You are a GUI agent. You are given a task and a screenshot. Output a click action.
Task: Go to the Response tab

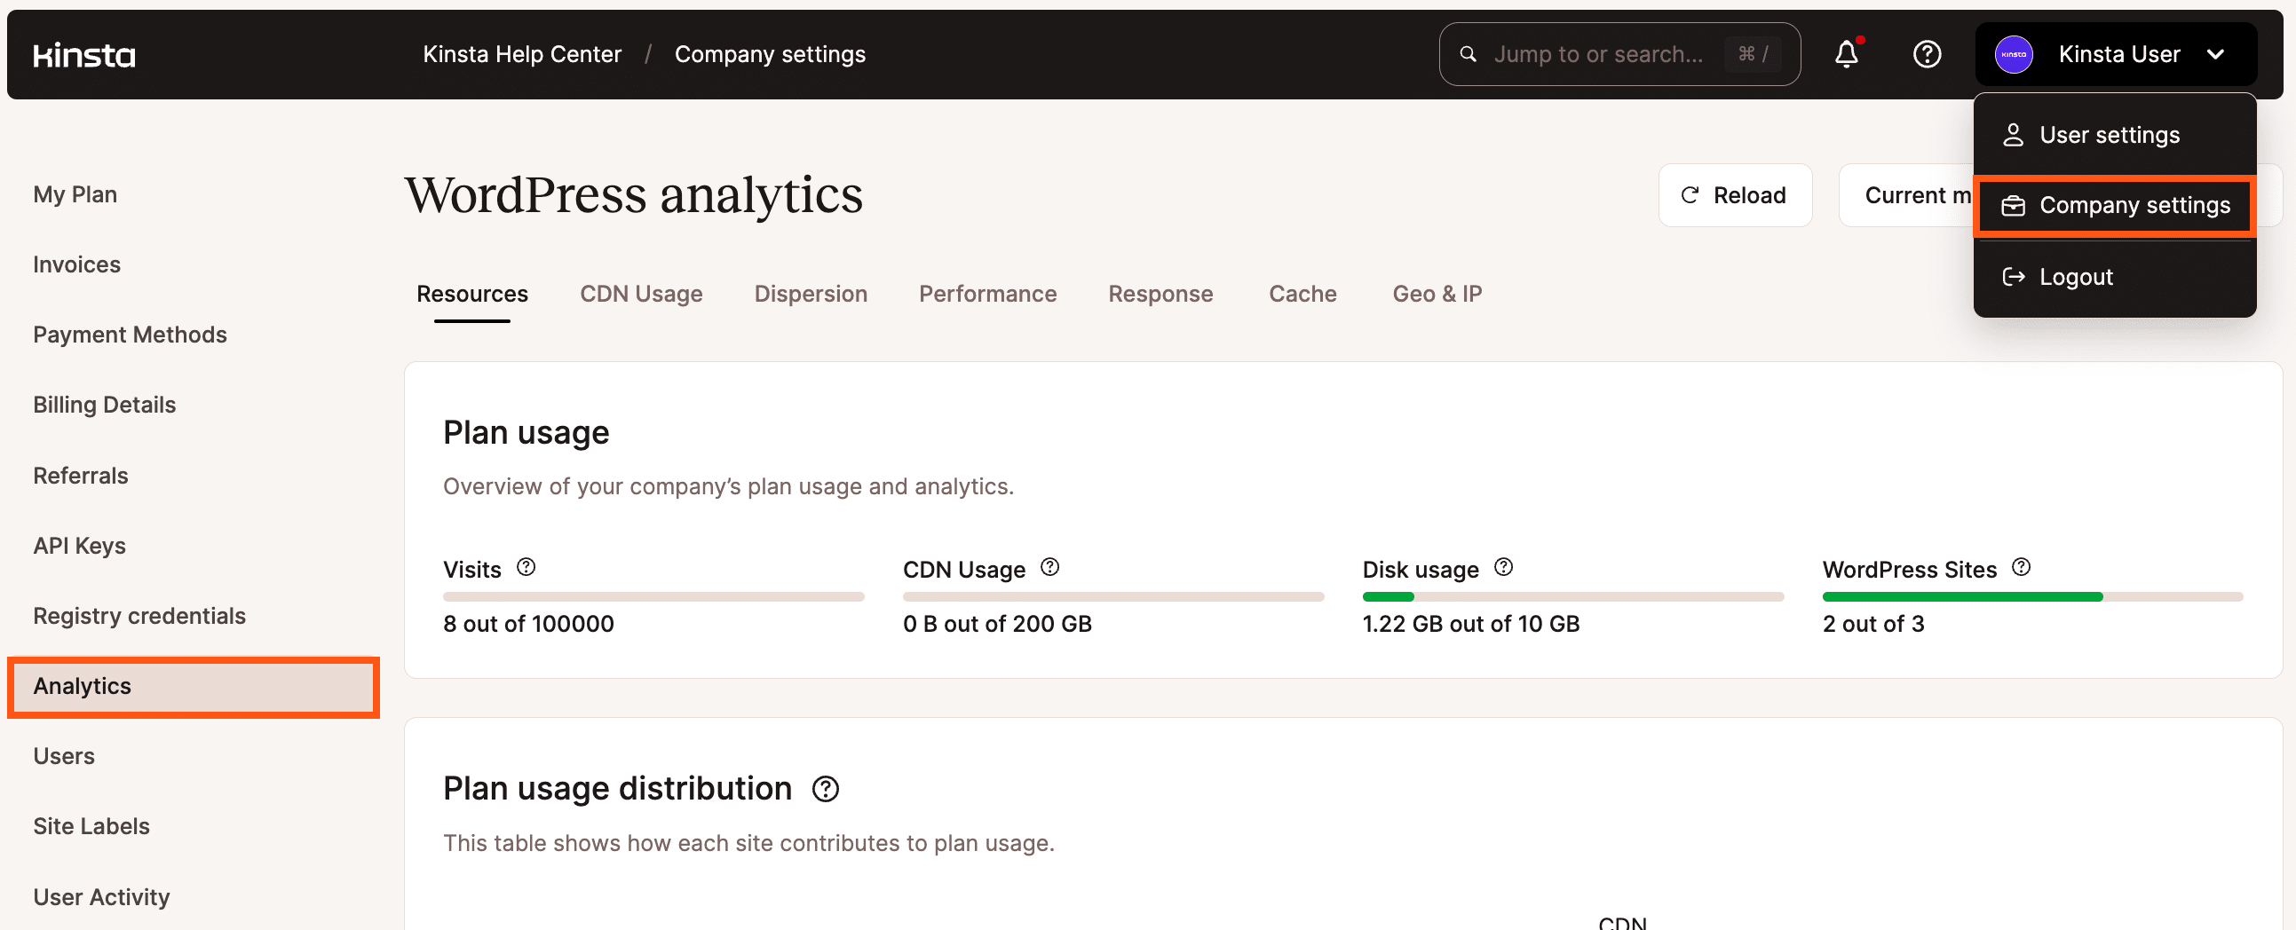[1160, 294]
